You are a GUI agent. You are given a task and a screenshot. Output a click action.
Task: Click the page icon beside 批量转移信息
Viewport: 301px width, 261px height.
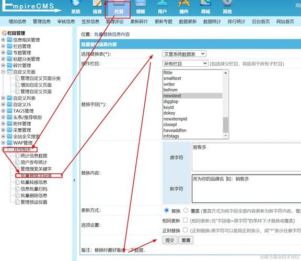(x=17, y=182)
